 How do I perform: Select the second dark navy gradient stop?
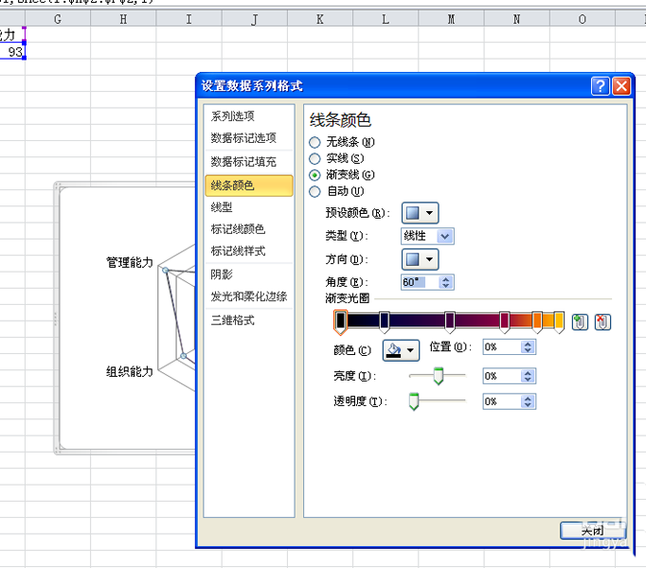coord(384,322)
